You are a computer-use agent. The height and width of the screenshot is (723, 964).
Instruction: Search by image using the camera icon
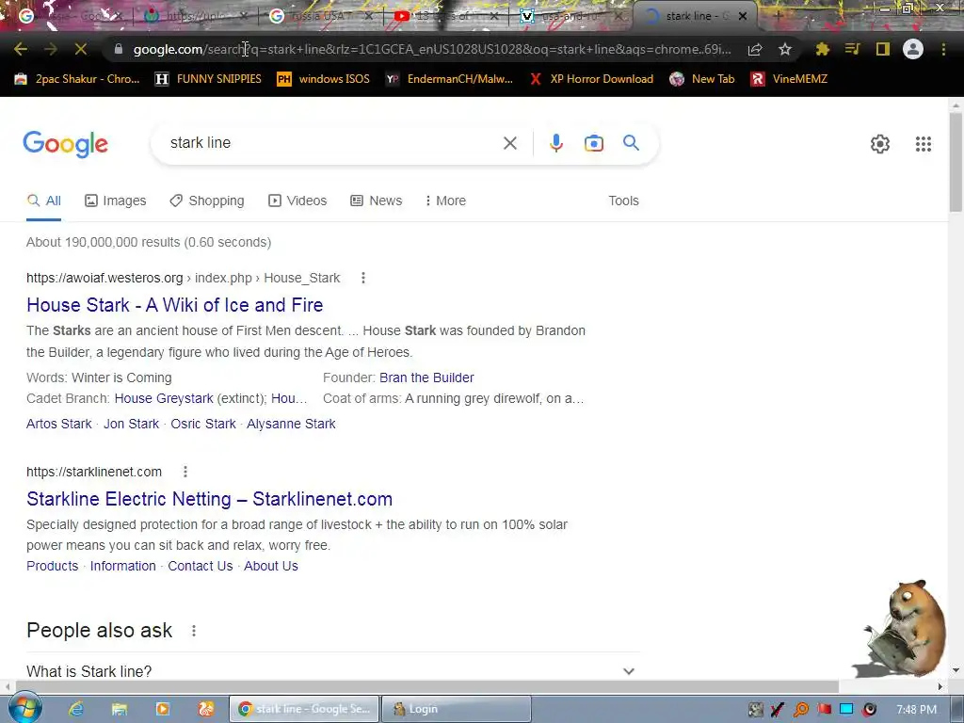pyautogui.click(x=594, y=143)
